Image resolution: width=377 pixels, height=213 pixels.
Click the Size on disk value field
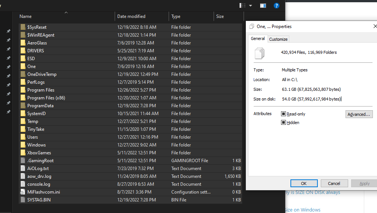pyautogui.click(x=311, y=99)
